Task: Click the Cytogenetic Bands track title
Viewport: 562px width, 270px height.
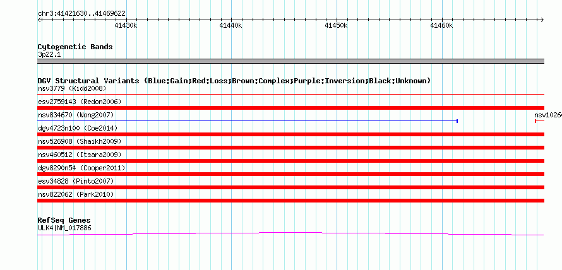Action: [75, 47]
